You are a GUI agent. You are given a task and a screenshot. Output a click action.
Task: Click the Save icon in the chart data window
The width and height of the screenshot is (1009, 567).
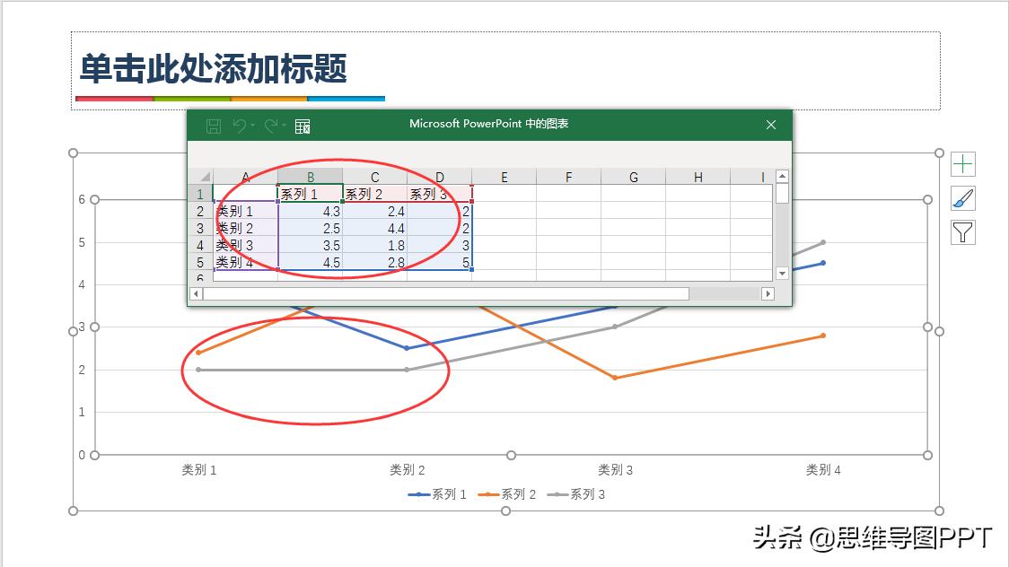click(x=214, y=126)
